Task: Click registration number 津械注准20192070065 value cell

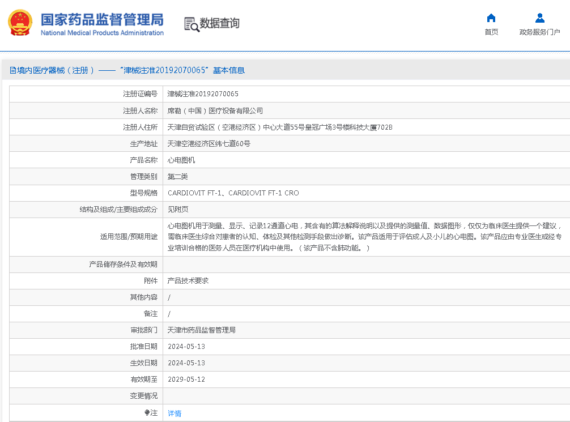Action: [x=203, y=94]
